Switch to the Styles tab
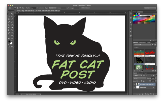Image resolution: width=164 pixels, height=104 pixels. coord(149,42)
